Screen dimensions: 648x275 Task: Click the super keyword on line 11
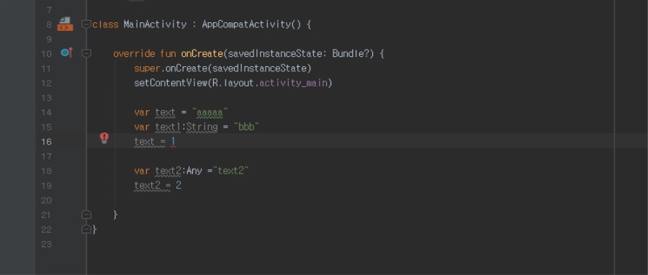(x=147, y=68)
